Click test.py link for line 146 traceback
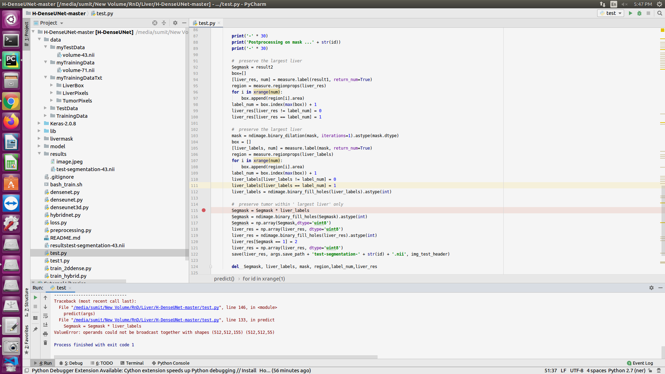 pos(146,308)
